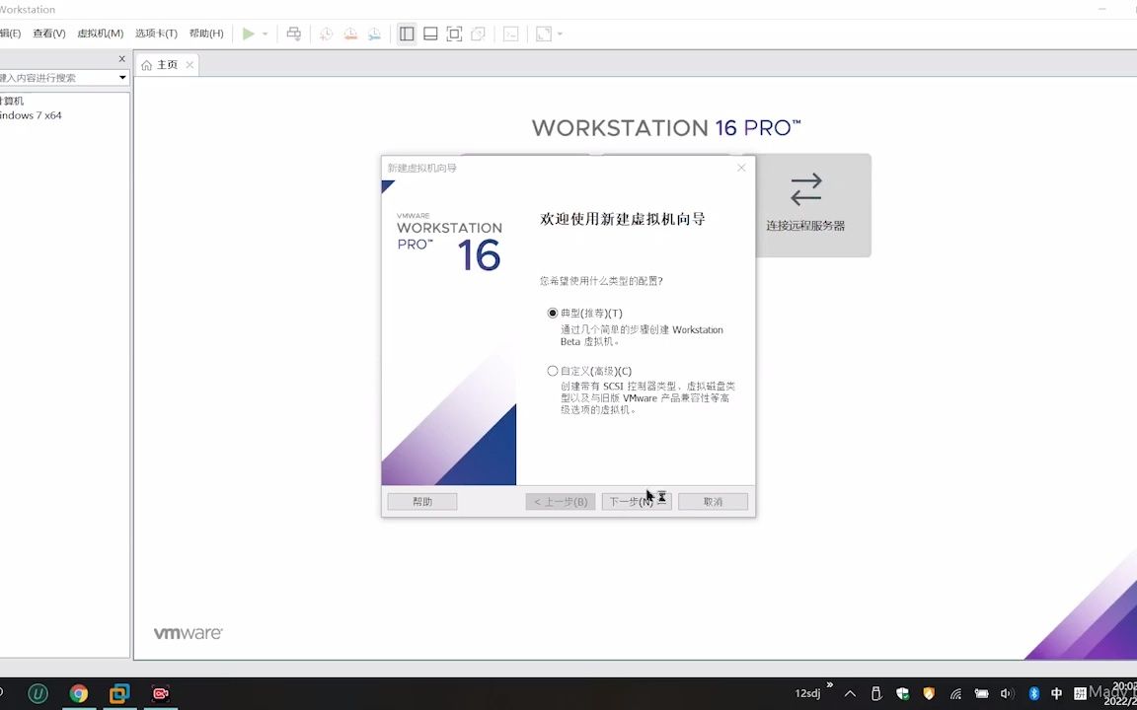The width and height of the screenshot is (1137, 710).
Task: Revert the VM to its snapshot
Action: [350, 33]
